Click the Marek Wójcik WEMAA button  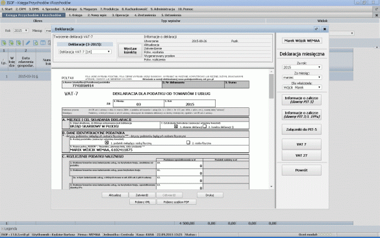coord(302,40)
